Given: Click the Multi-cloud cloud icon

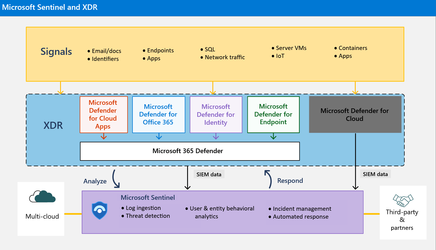Looking at the screenshot, I should click(42, 197).
